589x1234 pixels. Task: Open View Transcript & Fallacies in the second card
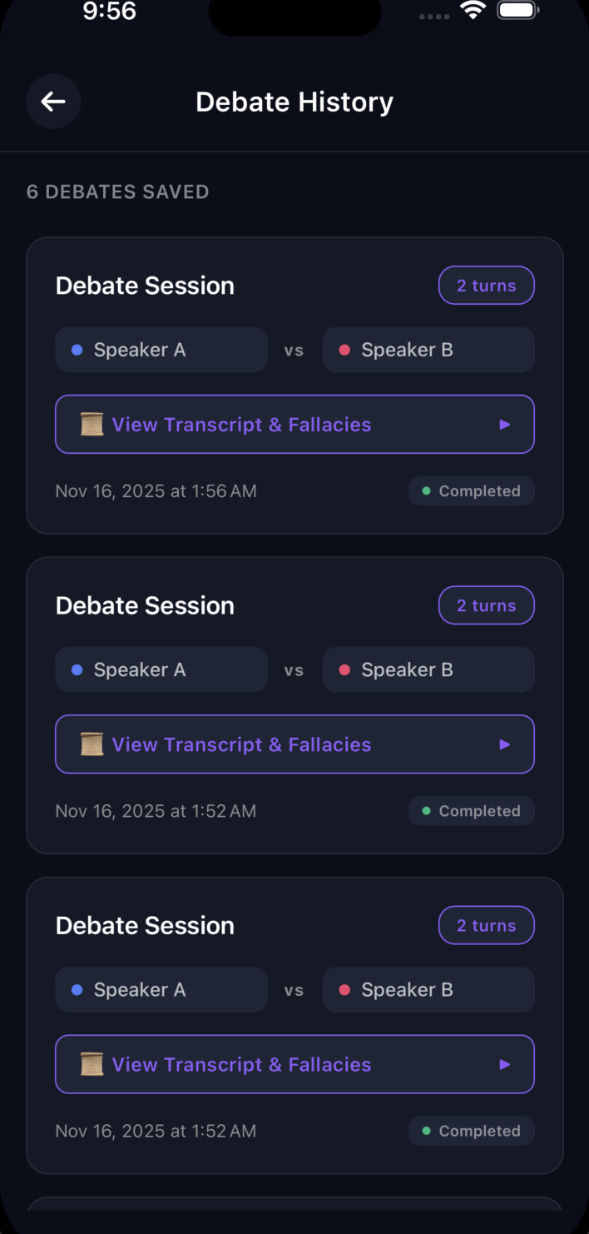(241, 744)
